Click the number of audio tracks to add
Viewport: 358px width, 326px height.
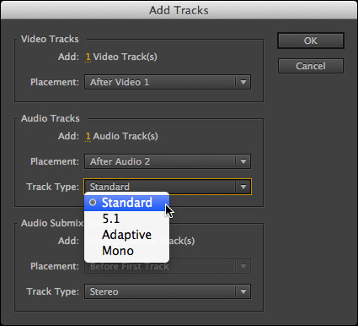click(88, 136)
